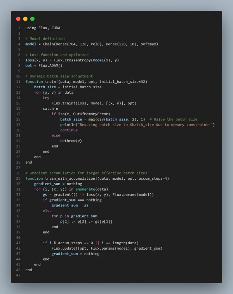This screenshot has height=294, width=233.
Task: Click 'gradient_sum = gs' on line 34
Action: [70, 205]
